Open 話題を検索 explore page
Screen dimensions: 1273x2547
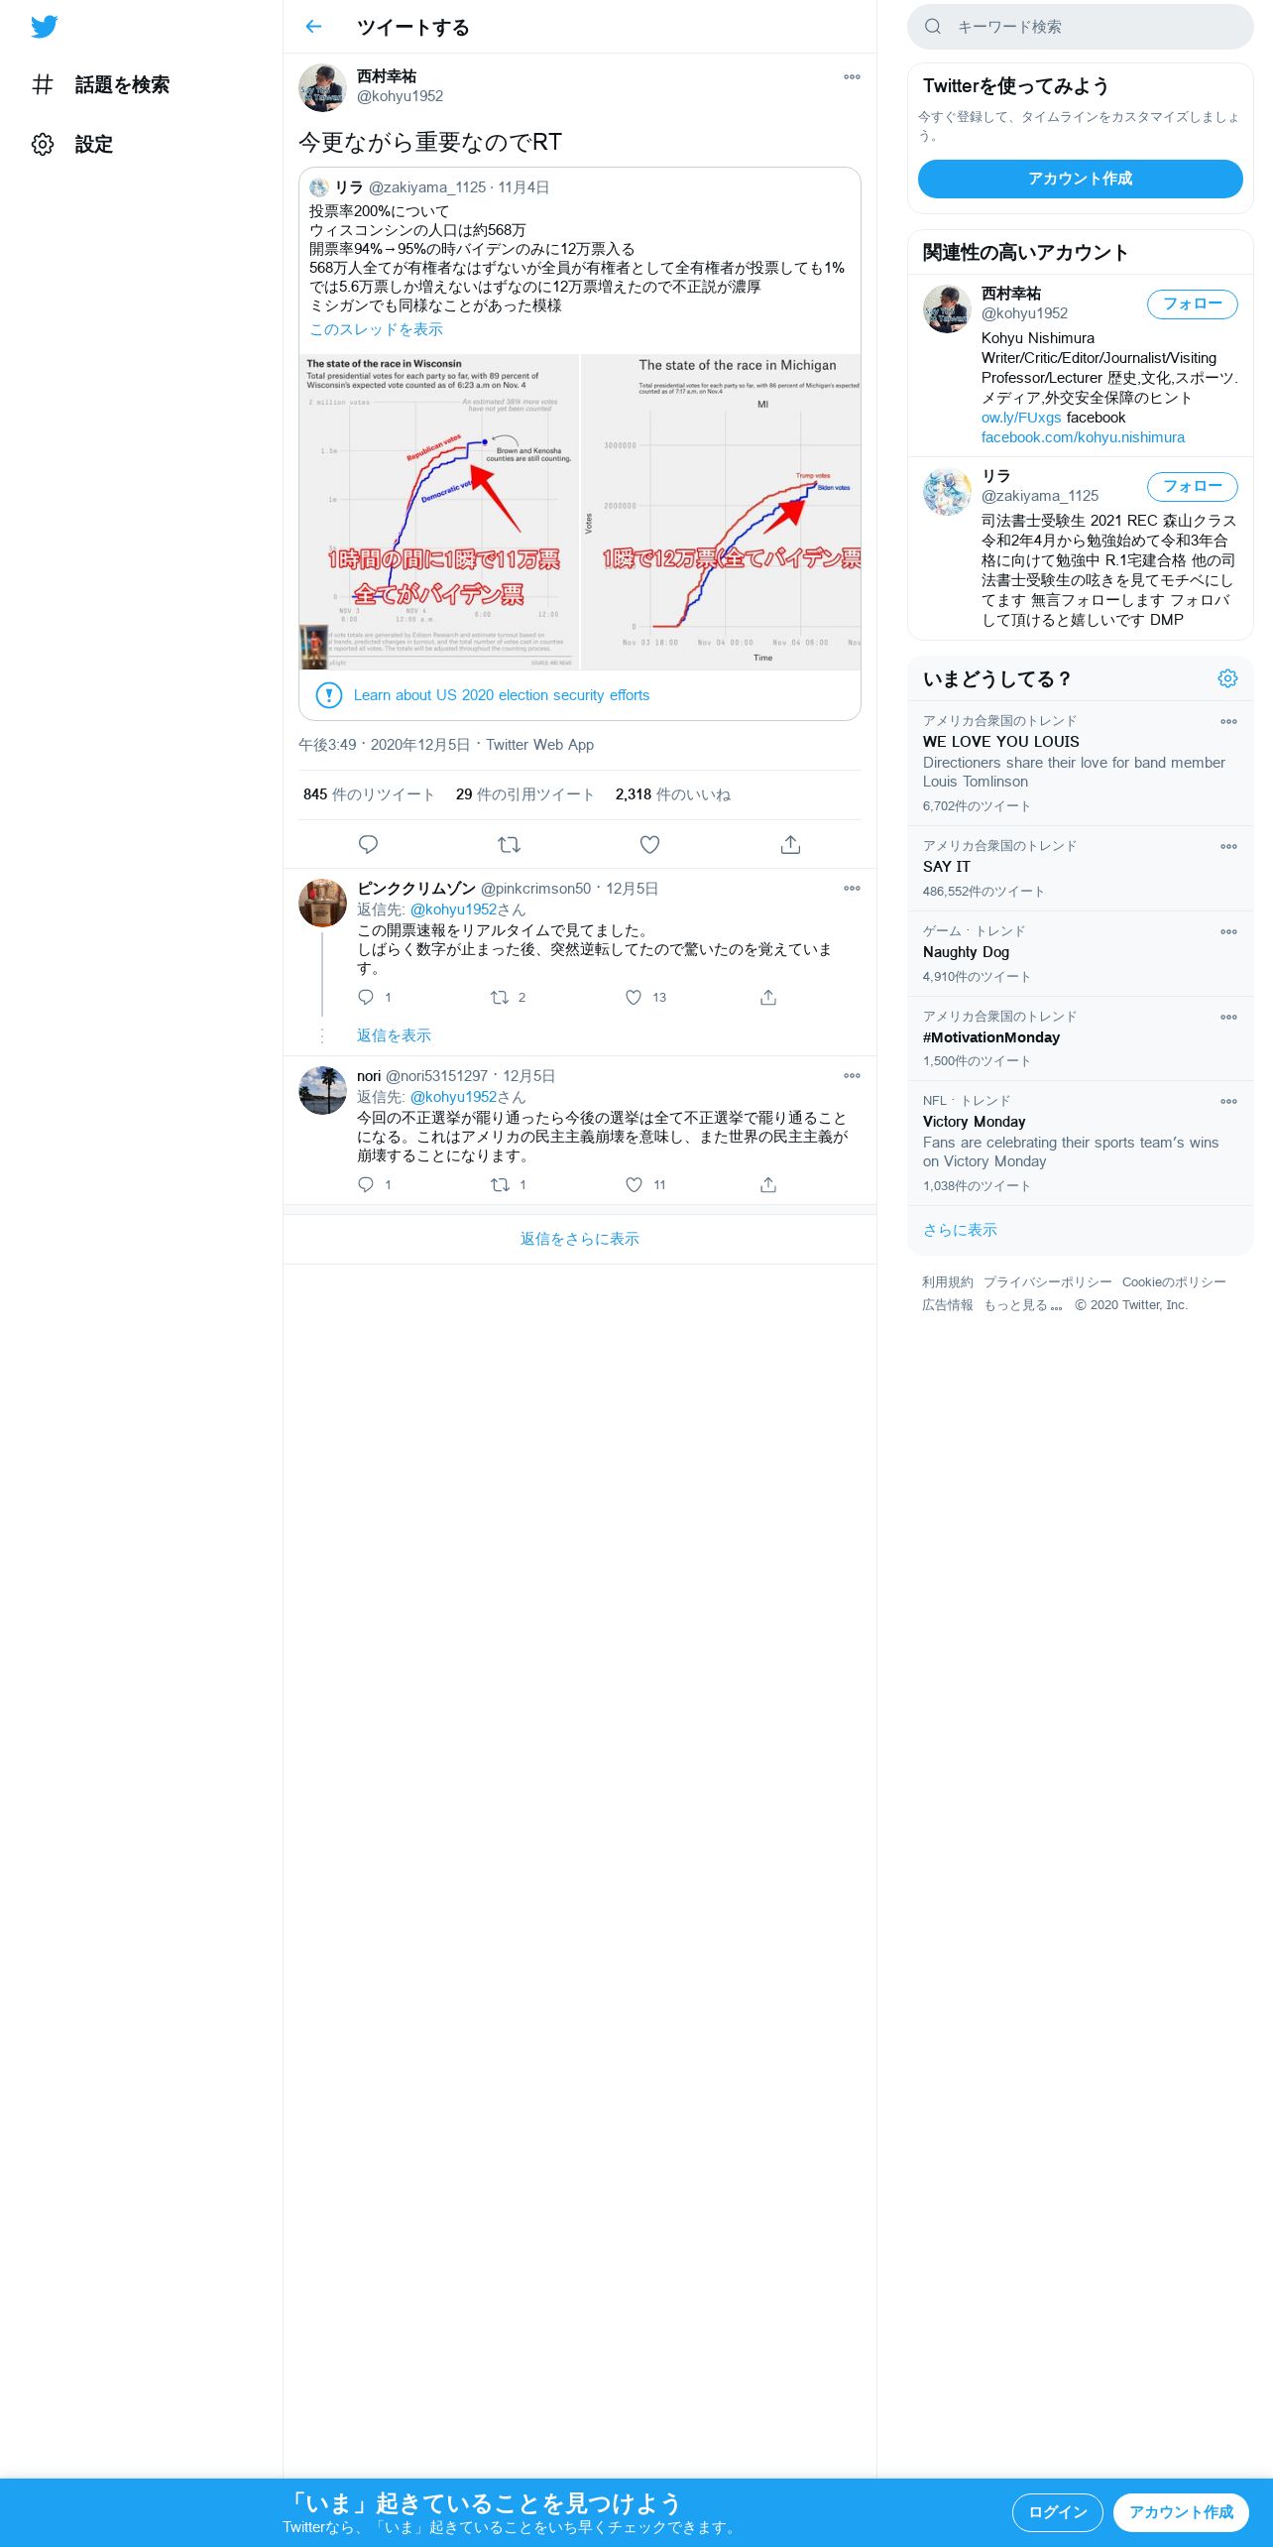coord(100,85)
